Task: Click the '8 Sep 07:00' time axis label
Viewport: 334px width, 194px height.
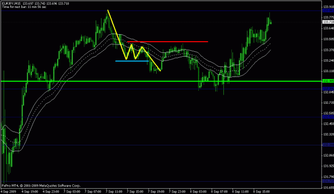Action: pos(220,191)
